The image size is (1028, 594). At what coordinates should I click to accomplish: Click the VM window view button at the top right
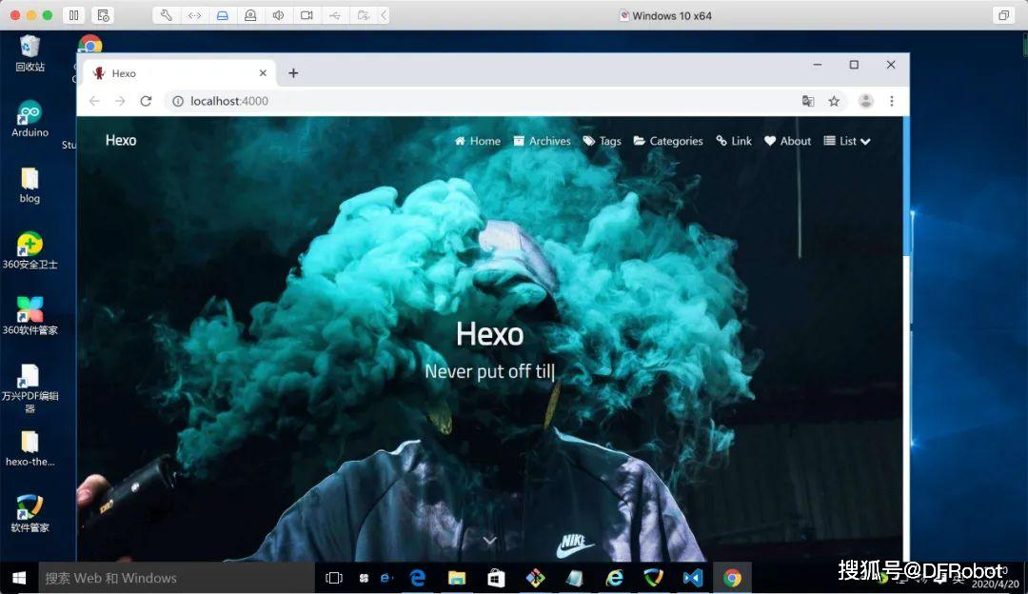pos(1003,15)
